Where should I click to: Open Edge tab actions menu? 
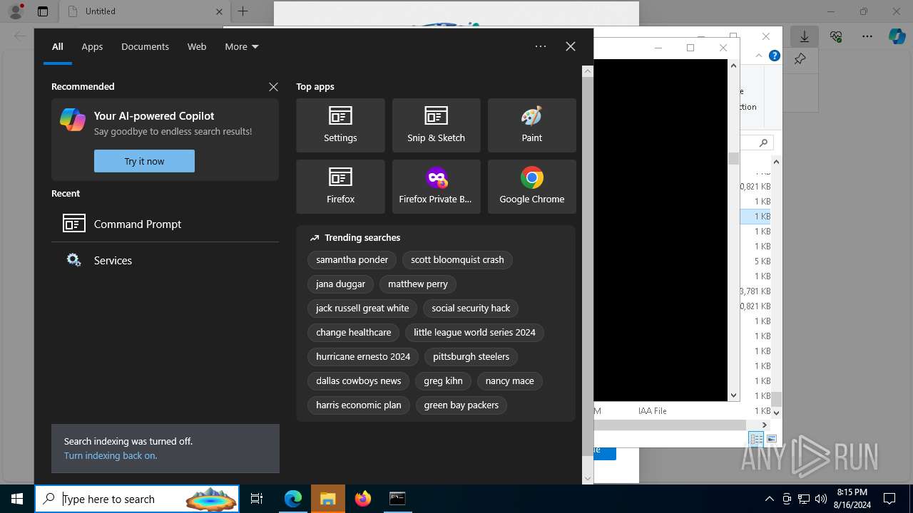click(x=43, y=11)
